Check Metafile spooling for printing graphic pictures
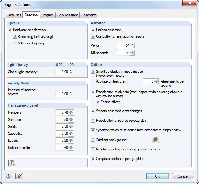This screenshot has width=199, height=184. [x=93, y=149]
